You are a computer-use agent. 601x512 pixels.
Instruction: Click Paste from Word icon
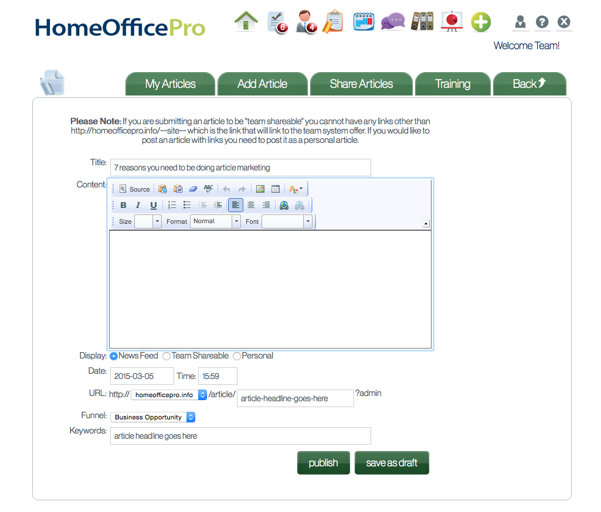pyautogui.click(x=178, y=189)
